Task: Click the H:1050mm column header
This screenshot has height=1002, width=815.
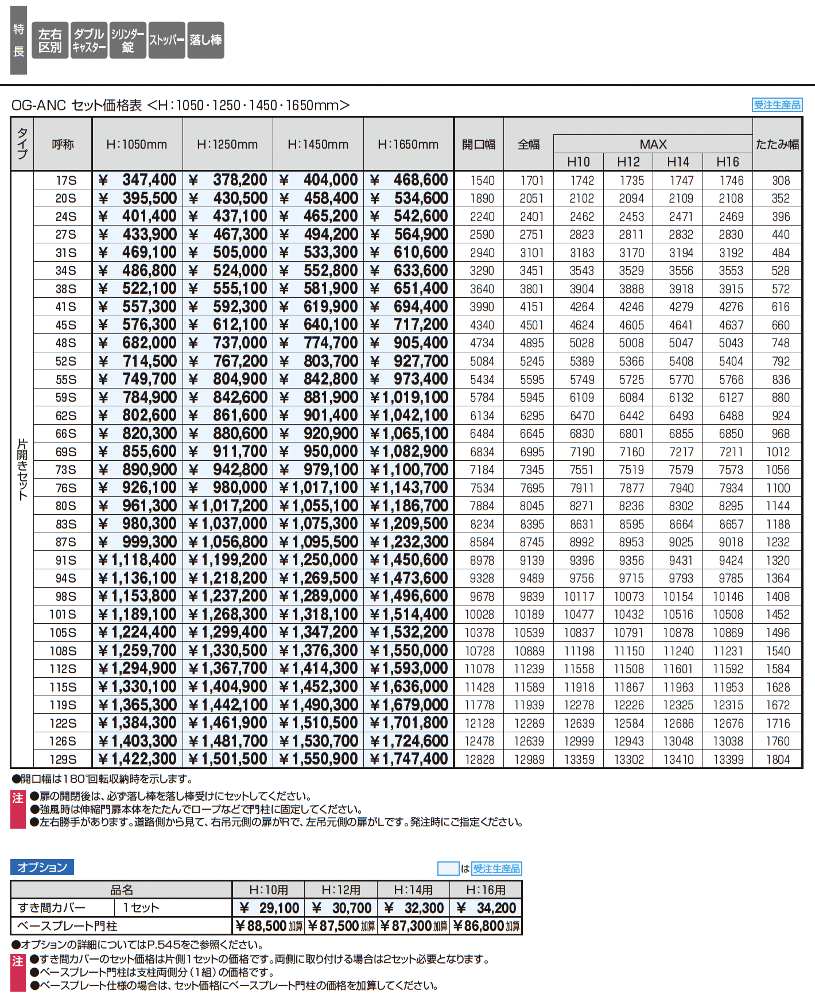Action: click(137, 145)
